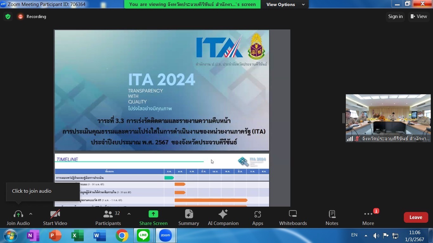This screenshot has height=243, width=433.
Task: Expand the audio options arrow beside Join Audio
Action: coord(31,214)
